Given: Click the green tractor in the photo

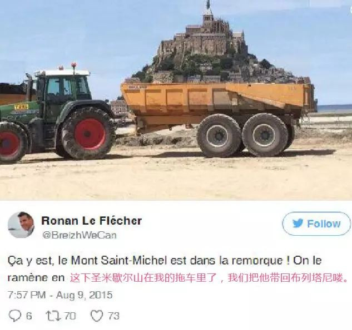Looking at the screenshot, I should [x=57, y=112].
